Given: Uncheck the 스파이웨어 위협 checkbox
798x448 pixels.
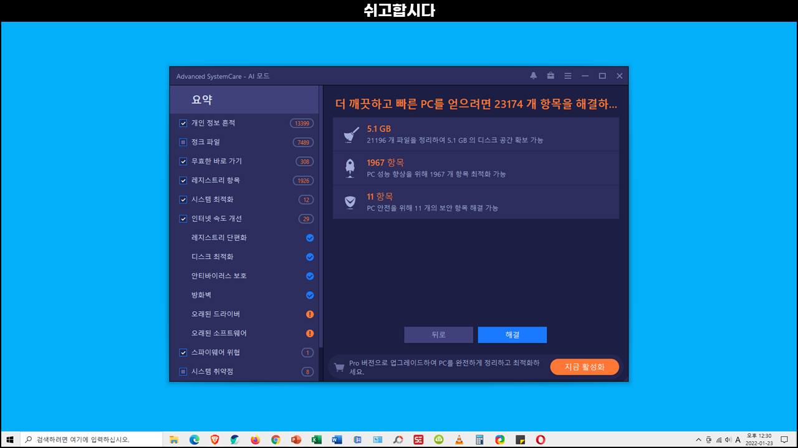Looking at the screenshot, I should click(x=183, y=352).
